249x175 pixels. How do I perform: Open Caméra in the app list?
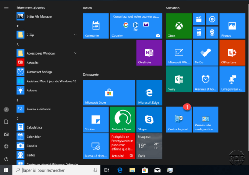pos(47,146)
